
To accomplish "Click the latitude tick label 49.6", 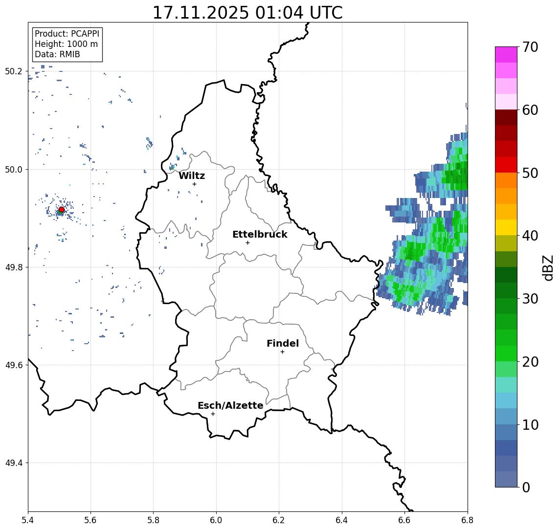I will click(14, 365).
